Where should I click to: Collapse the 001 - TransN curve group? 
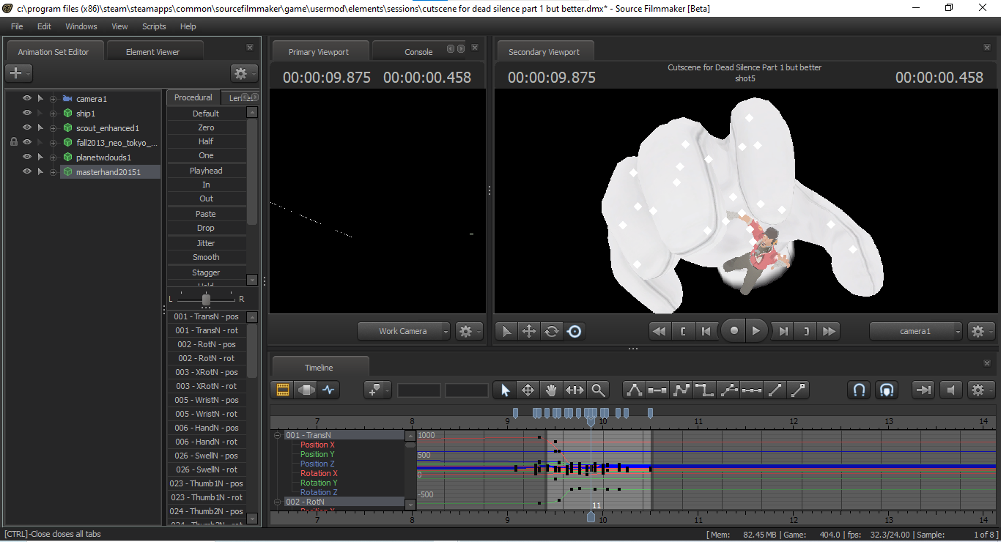tap(277, 435)
